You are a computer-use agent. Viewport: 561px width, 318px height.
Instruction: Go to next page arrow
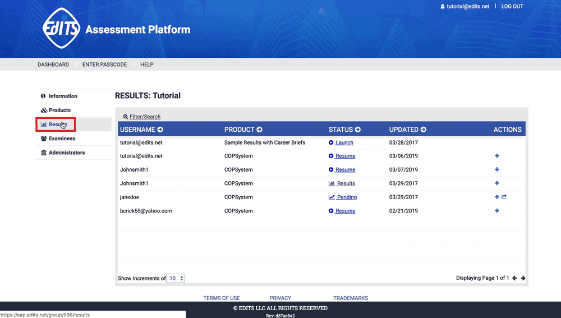(523, 278)
